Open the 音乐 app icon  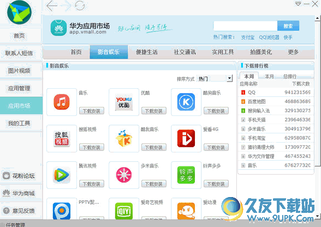(62, 102)
